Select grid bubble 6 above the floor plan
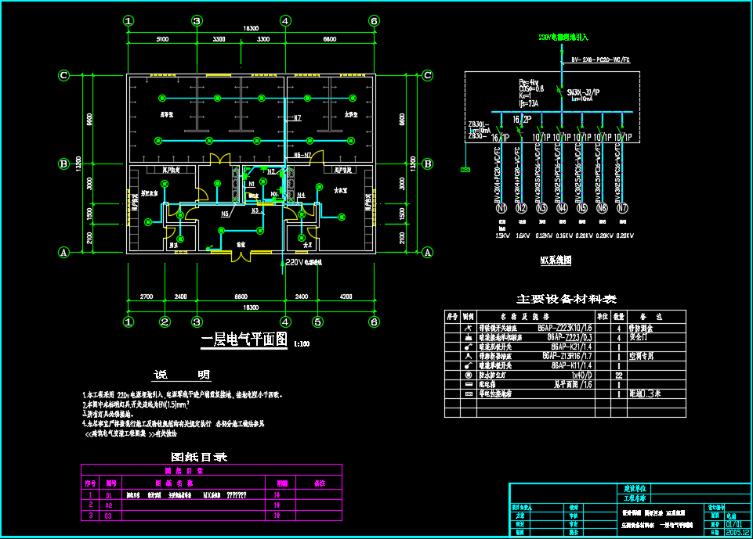The height and width of the screenshot is (539, 753). click(x=374, y=20)
